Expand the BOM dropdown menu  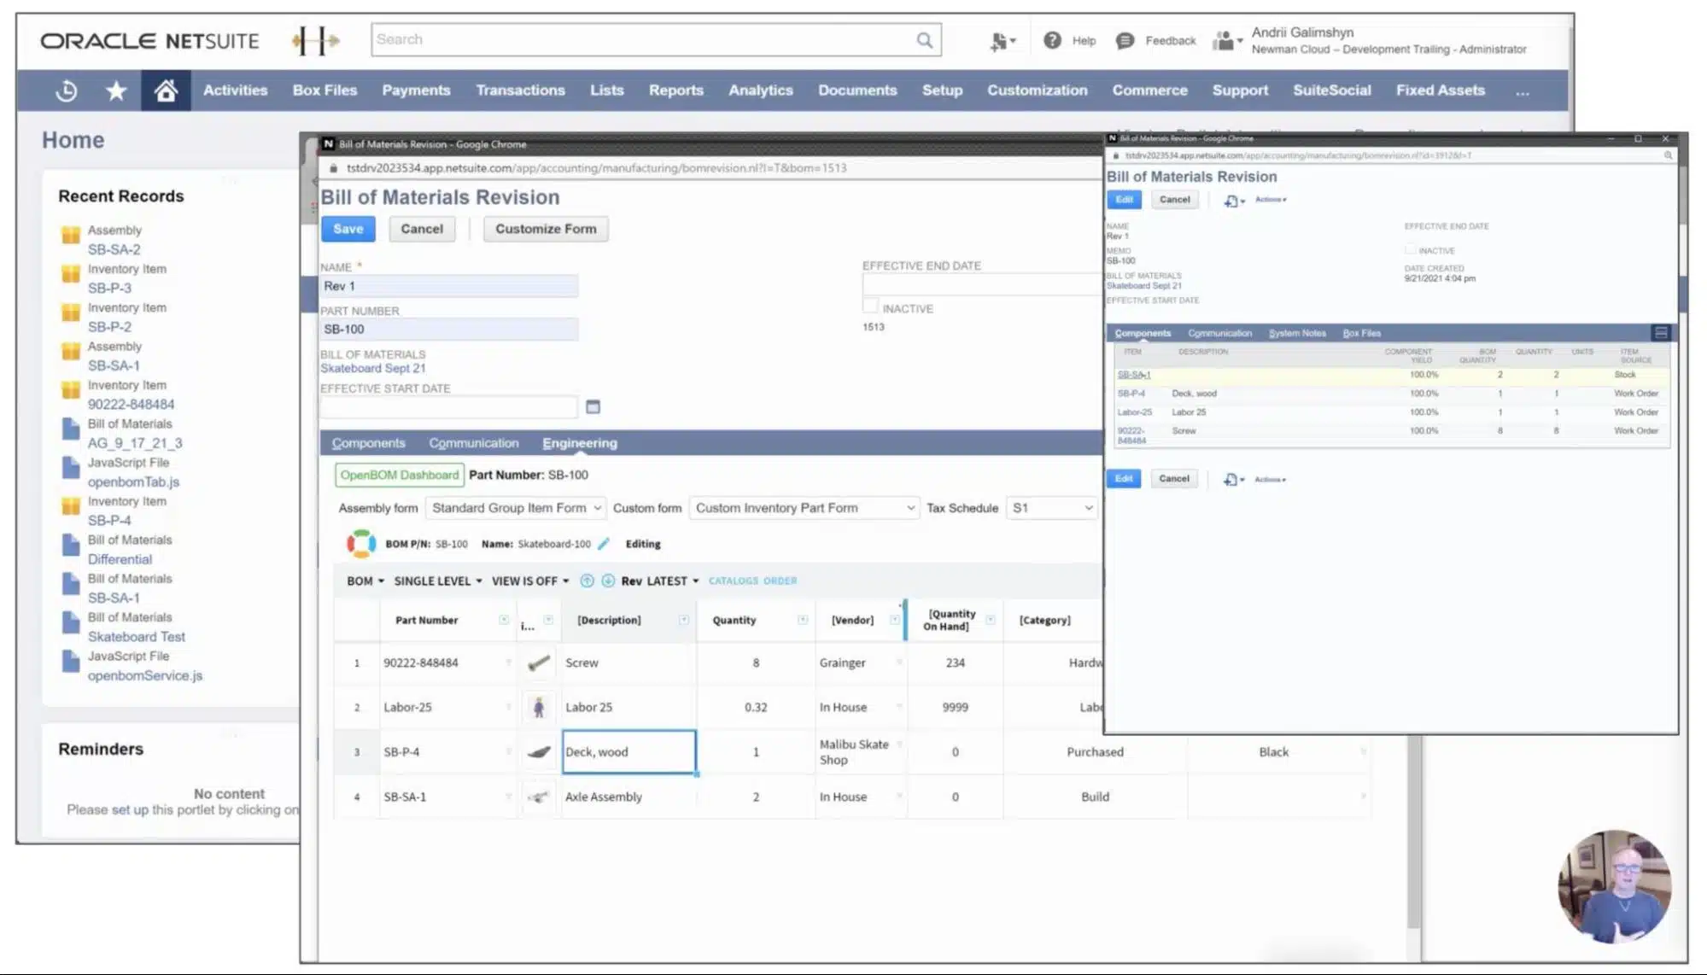pyautogui.click(x=365, y=581)
